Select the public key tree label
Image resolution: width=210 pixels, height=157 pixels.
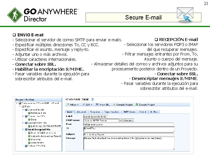click(46, 126)
